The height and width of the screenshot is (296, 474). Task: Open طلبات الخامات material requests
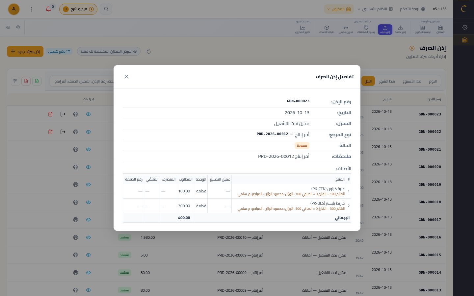(x=327, y=29)
